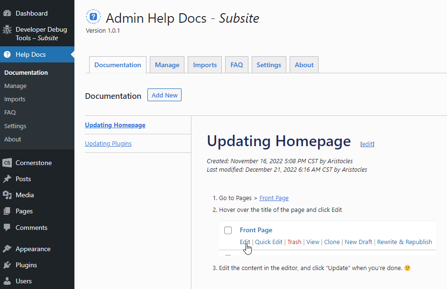Open the Dashboard from the sidebar
The height and width of the screenshot is (289, 447).
[8, 13]
